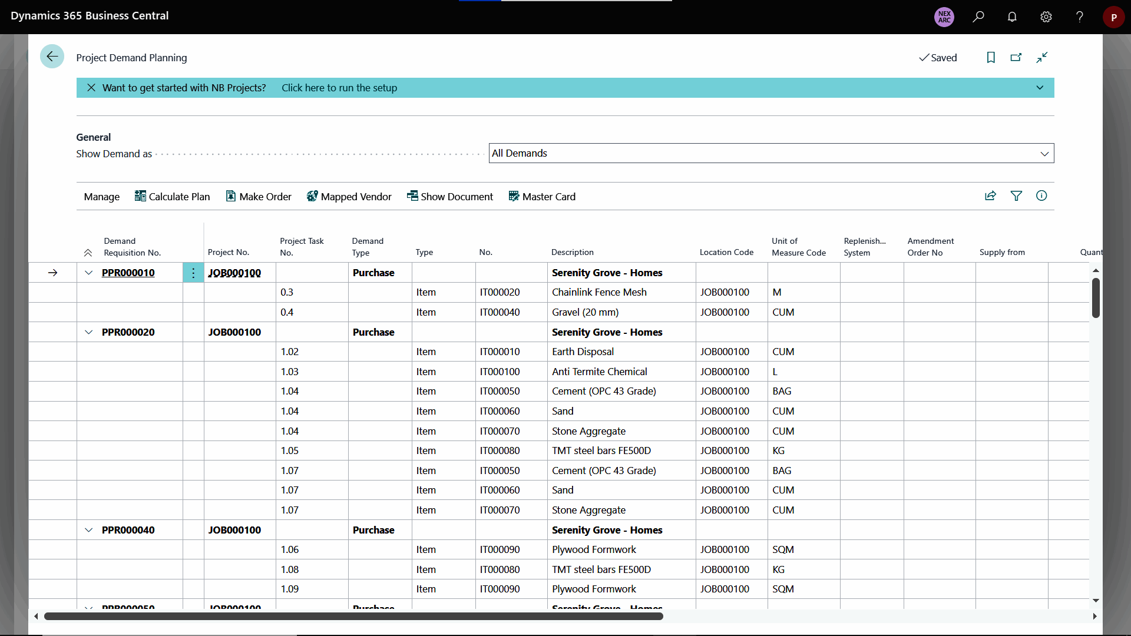
Task: Open the Manage menu
Action: 101,197
